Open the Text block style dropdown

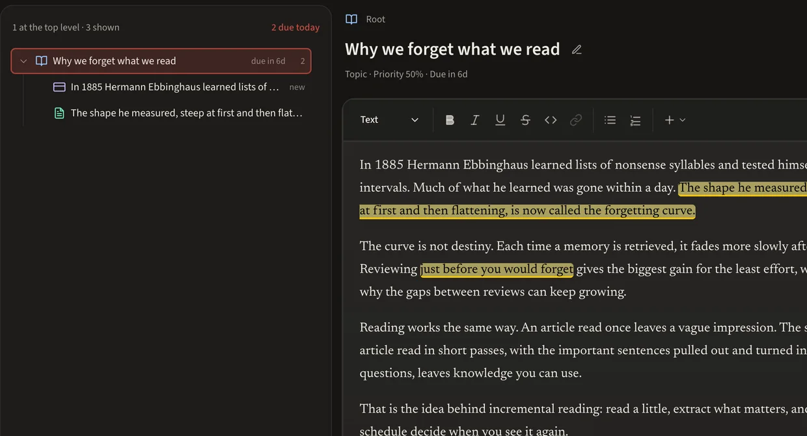[x=389, y=120]
